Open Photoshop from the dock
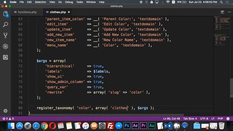This screenshot has height=131, width=233. (x=127, y=126)
